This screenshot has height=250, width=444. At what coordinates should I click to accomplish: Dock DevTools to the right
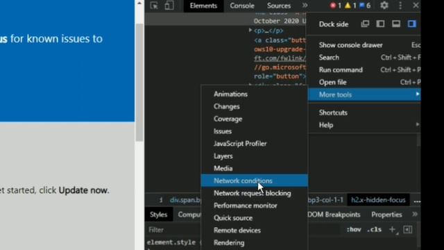(x=411, y=24)
